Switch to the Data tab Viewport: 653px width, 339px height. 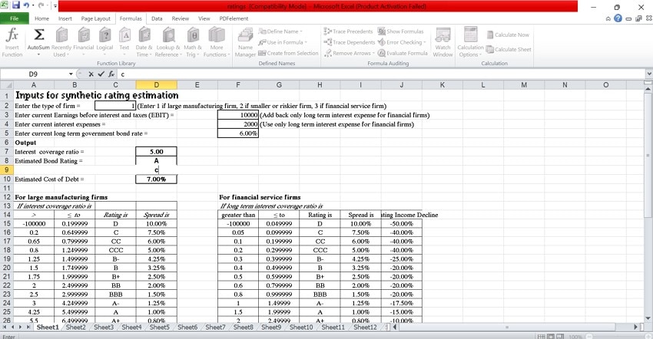click(157, 18)
